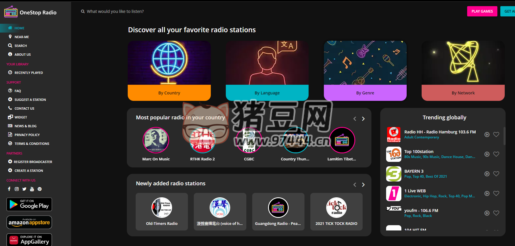Click the search magnifier icon in top bar

point(83,11)
